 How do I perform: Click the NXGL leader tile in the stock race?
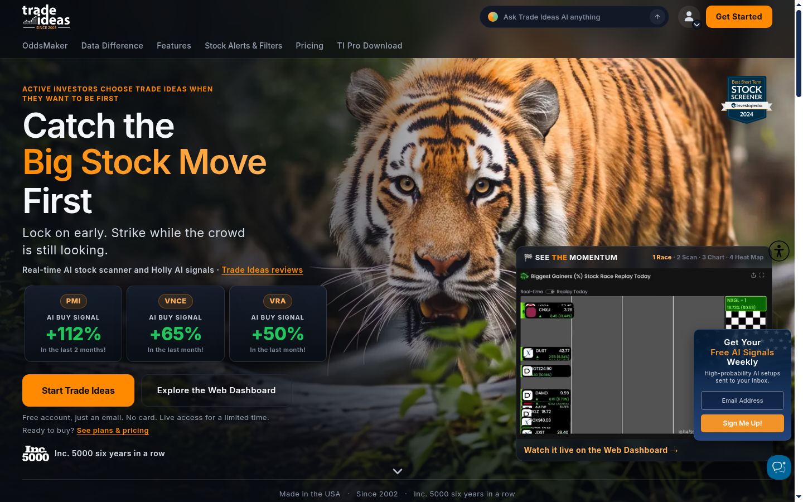click(746, 303)
